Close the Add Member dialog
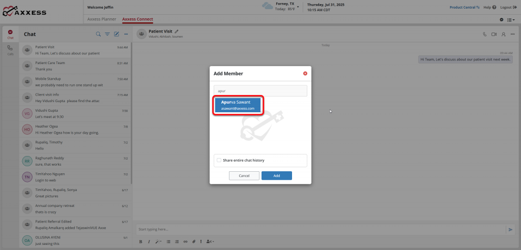Screen dimensions: 521x250 coord(305,74)
